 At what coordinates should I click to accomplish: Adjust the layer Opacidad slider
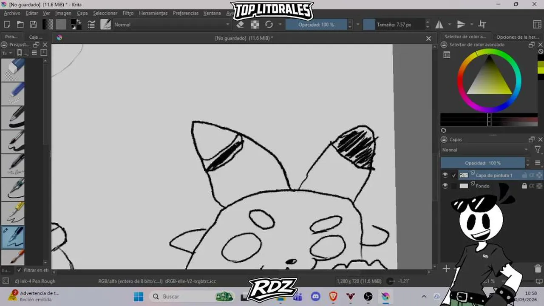click(483, 163)
